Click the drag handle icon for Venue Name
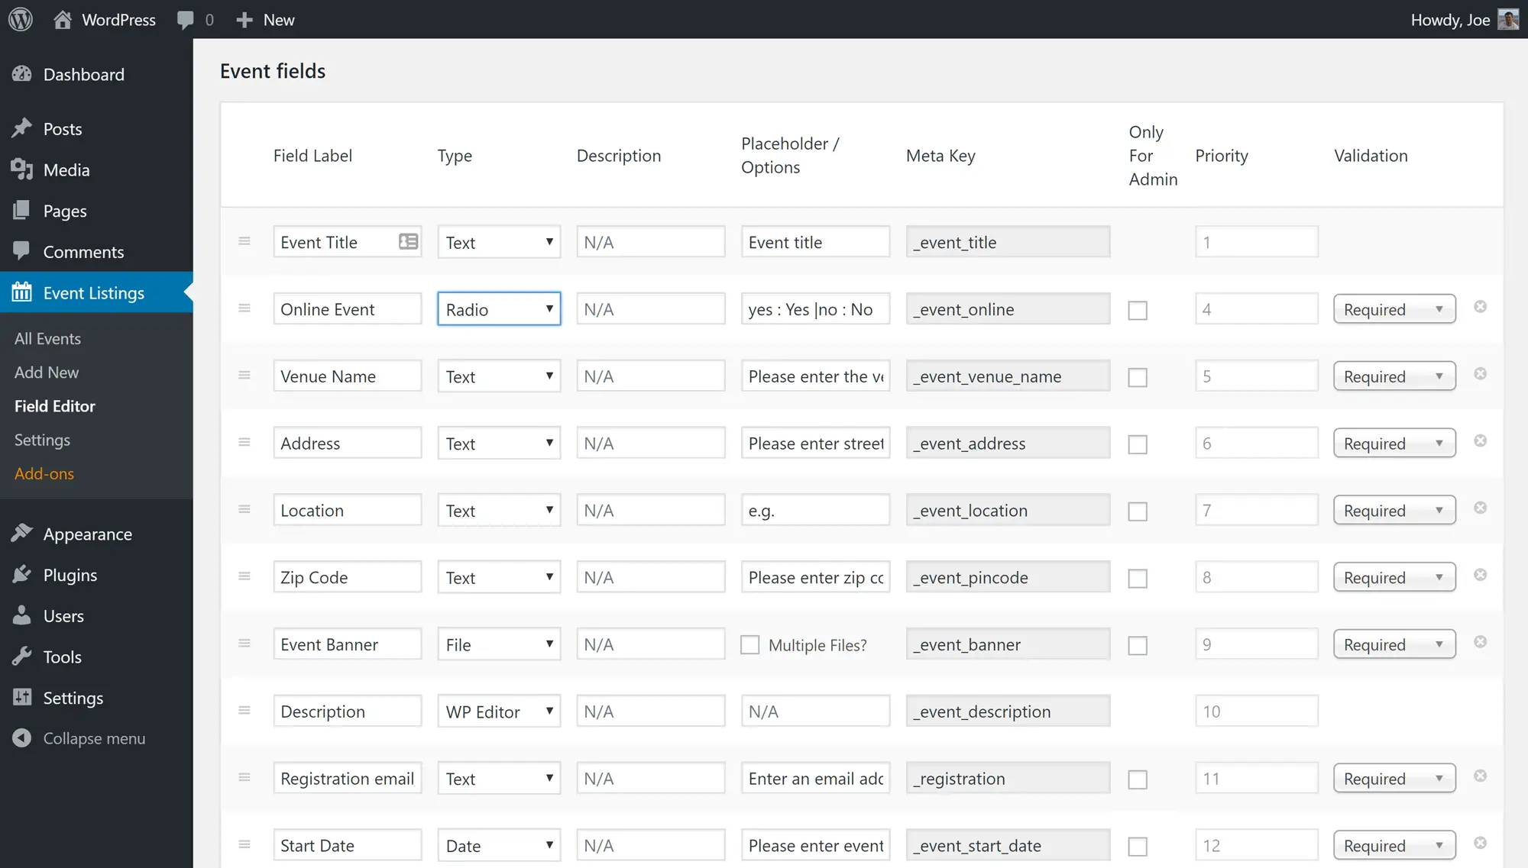This screenshot has height=868, width=1528. [x=244, y=376]
